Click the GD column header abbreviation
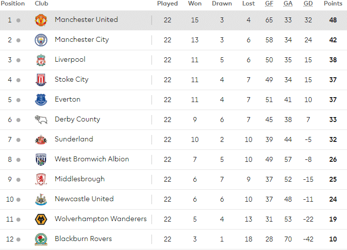The width and height of the screenshot is (347, 250). point(308,3)
